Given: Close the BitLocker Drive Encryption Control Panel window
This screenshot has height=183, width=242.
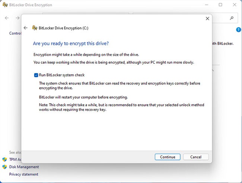Looking at the screenshot, I should [x=235, y=5].
